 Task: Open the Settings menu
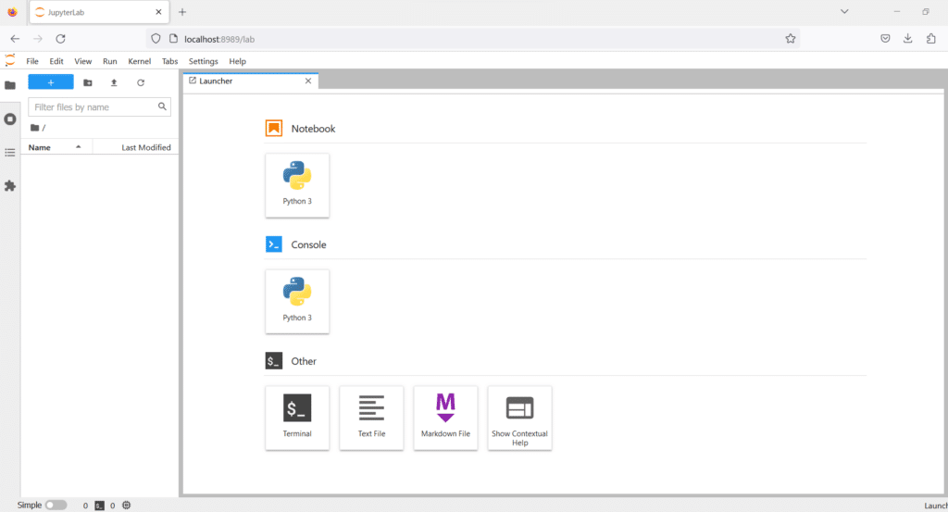click(203, 61)
